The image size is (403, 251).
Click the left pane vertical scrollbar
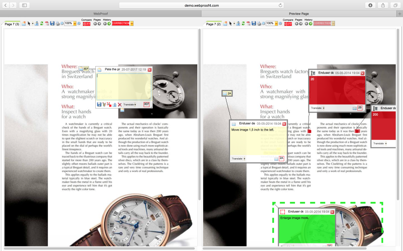tap(199, 115)
